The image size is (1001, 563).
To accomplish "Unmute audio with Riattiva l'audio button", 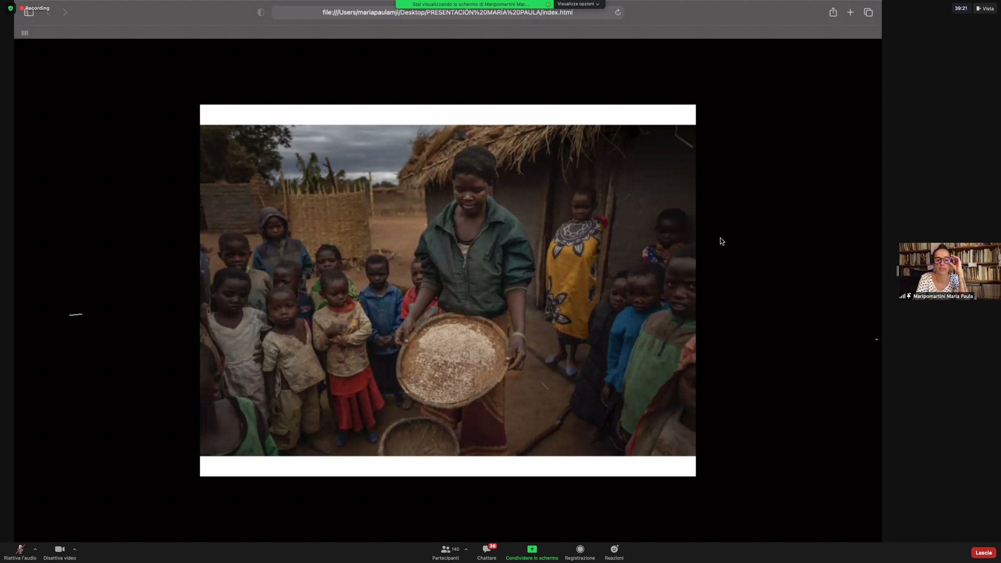I will [20, 552].
